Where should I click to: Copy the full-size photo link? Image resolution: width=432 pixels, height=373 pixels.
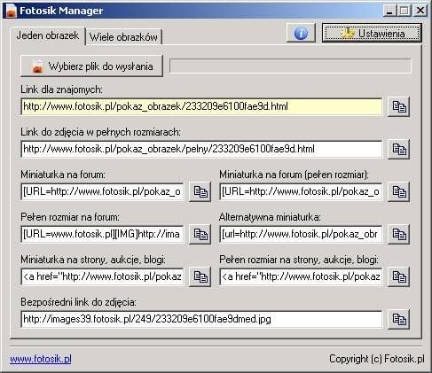pyautogui.click(x=398, y=149)
